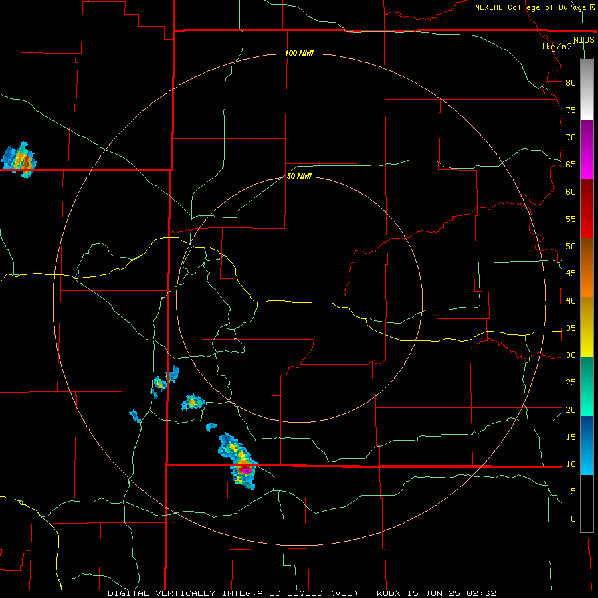Viewport: 598px width, 598px height.
Task: Select the green segment of color scale
Action: coord(587,386)
